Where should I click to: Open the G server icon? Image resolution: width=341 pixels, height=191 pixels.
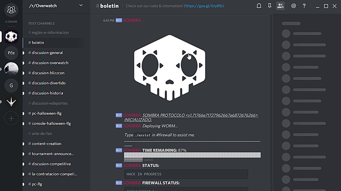pyautogui.click(x=11, y=85)
